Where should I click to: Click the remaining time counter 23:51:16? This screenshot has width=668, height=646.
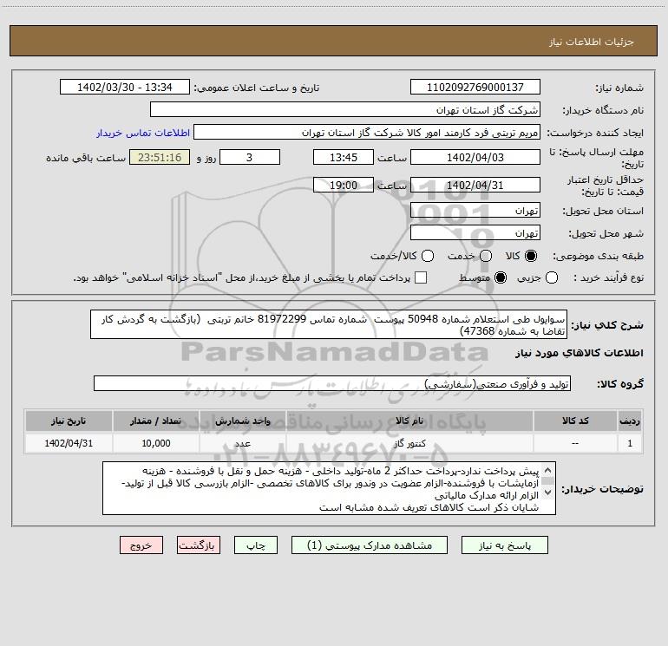click(x=160, y=158)
